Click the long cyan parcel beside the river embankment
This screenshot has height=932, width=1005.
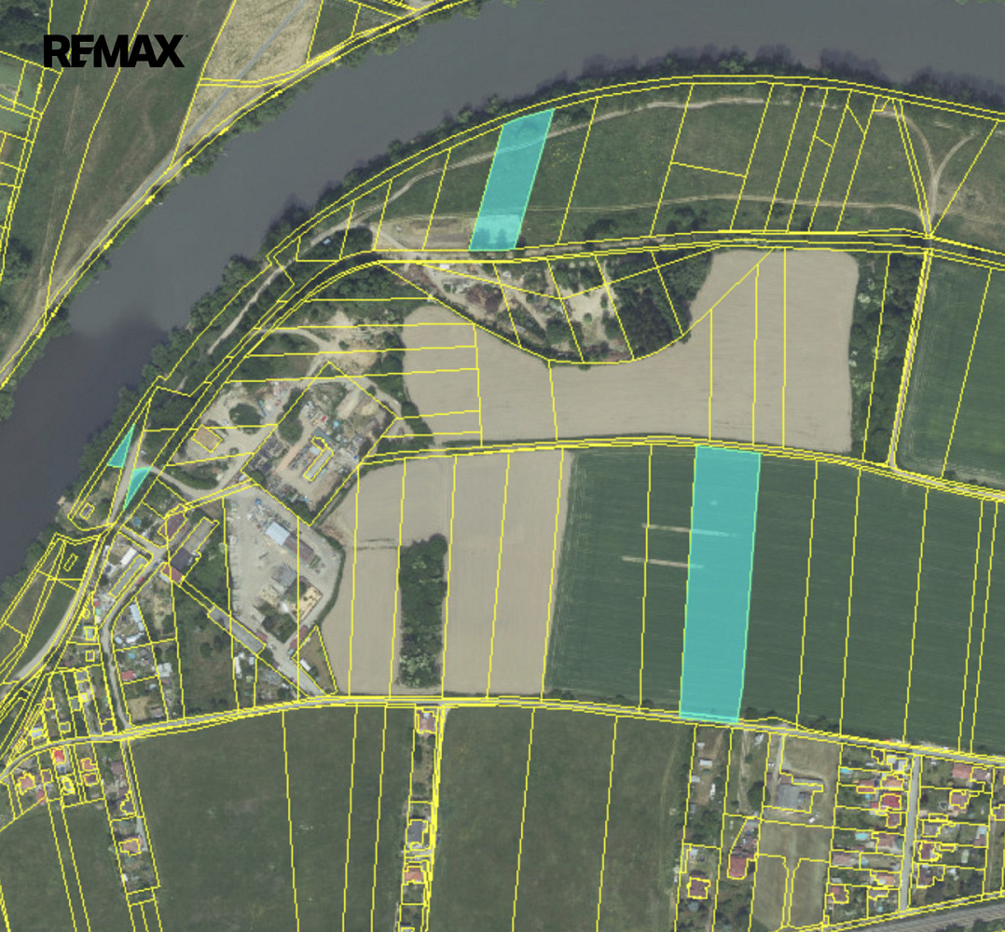pyautogui.click(x=511, y=180)
